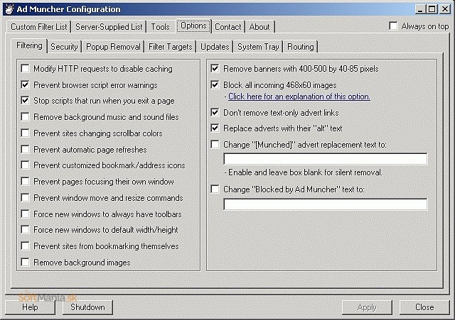The width and height of the screenshot is (455, 320).
Task: Switch to the Updates sub-tab
Action: 215,47
